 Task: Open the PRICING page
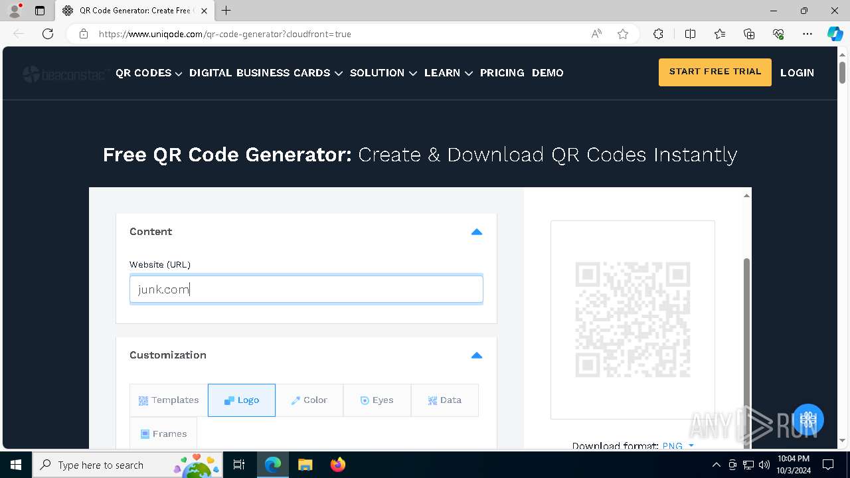[502, 73]
